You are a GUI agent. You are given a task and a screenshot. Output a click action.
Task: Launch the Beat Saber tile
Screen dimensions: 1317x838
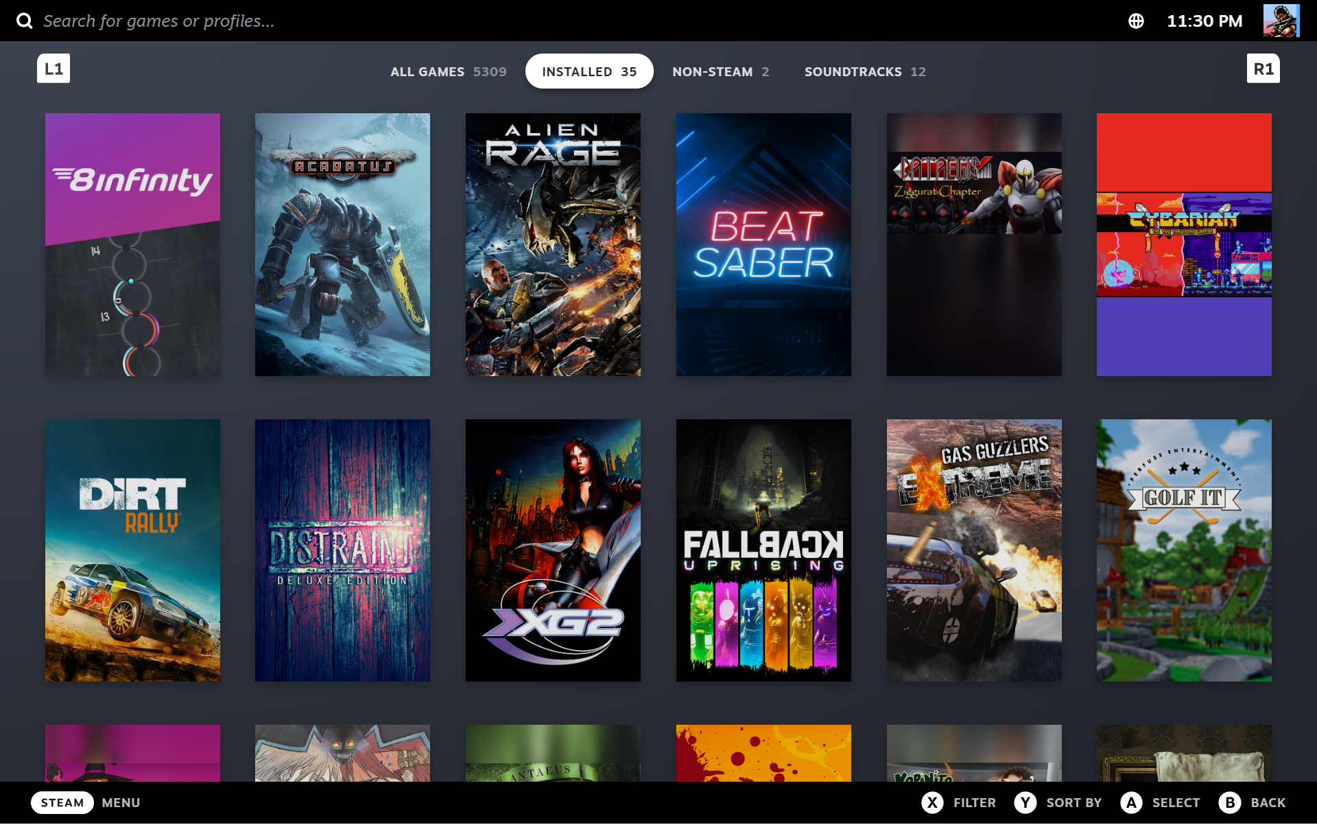click(763, 244)
